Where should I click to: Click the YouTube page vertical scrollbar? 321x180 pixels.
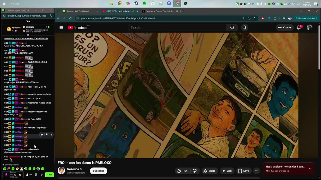(x=319, y=47)
